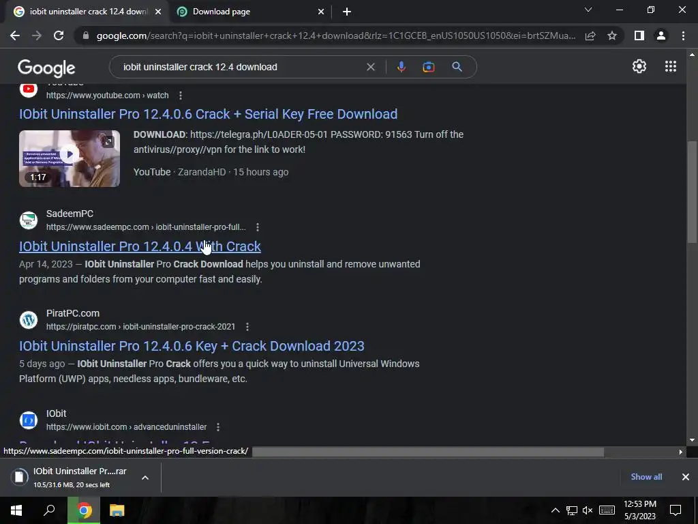Click the www.iobit.com URL breadcrumb
Image resolution: width=698 pixels, height=524 pixels.
(x=126, y=427)
